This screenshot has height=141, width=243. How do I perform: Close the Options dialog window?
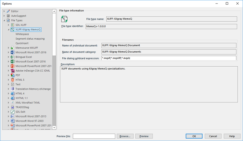tap(237, 4)
